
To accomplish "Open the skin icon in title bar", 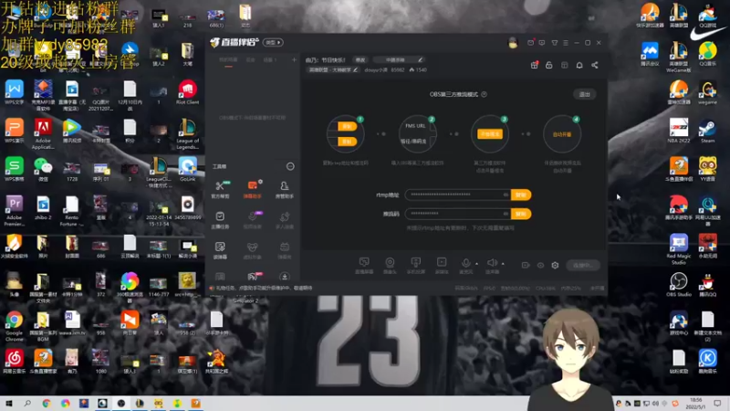I will [x=555, y=42].
